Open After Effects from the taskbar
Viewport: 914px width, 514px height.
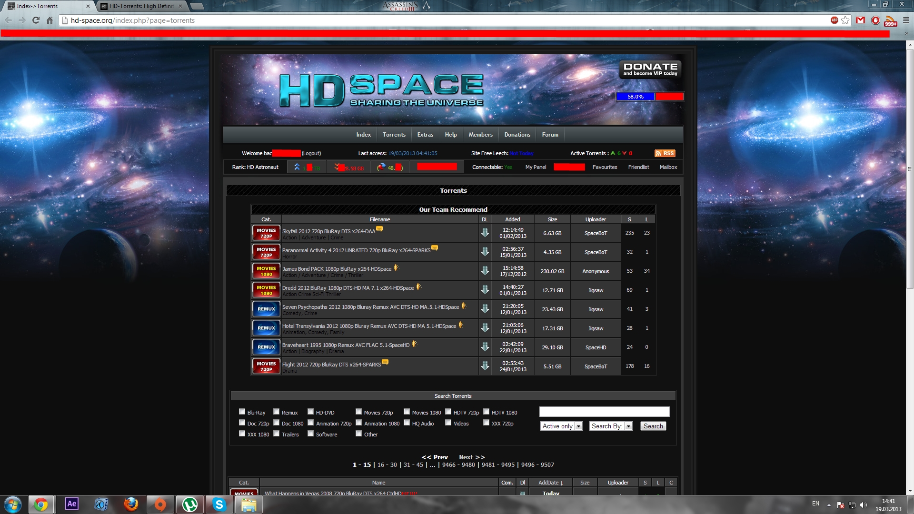click(x=71, y=504)
